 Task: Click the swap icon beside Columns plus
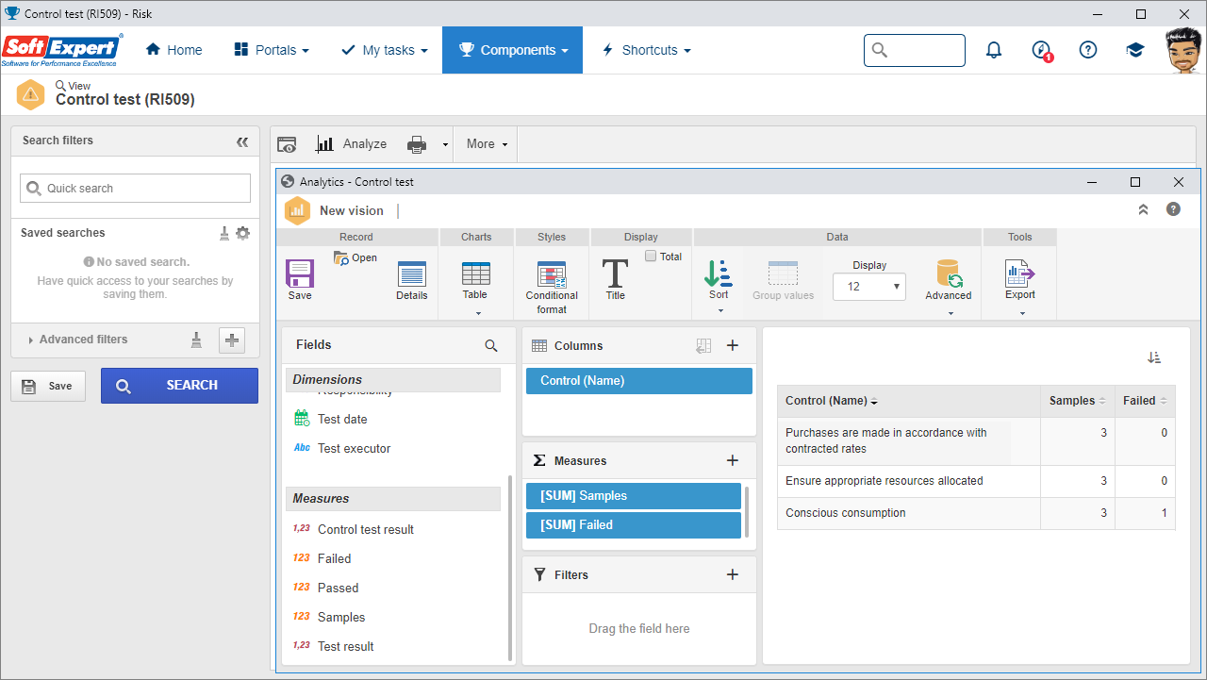tap(703, 346)
